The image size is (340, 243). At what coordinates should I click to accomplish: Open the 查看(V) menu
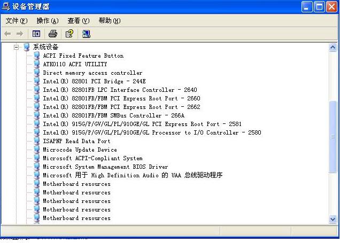tap(78, 21)
